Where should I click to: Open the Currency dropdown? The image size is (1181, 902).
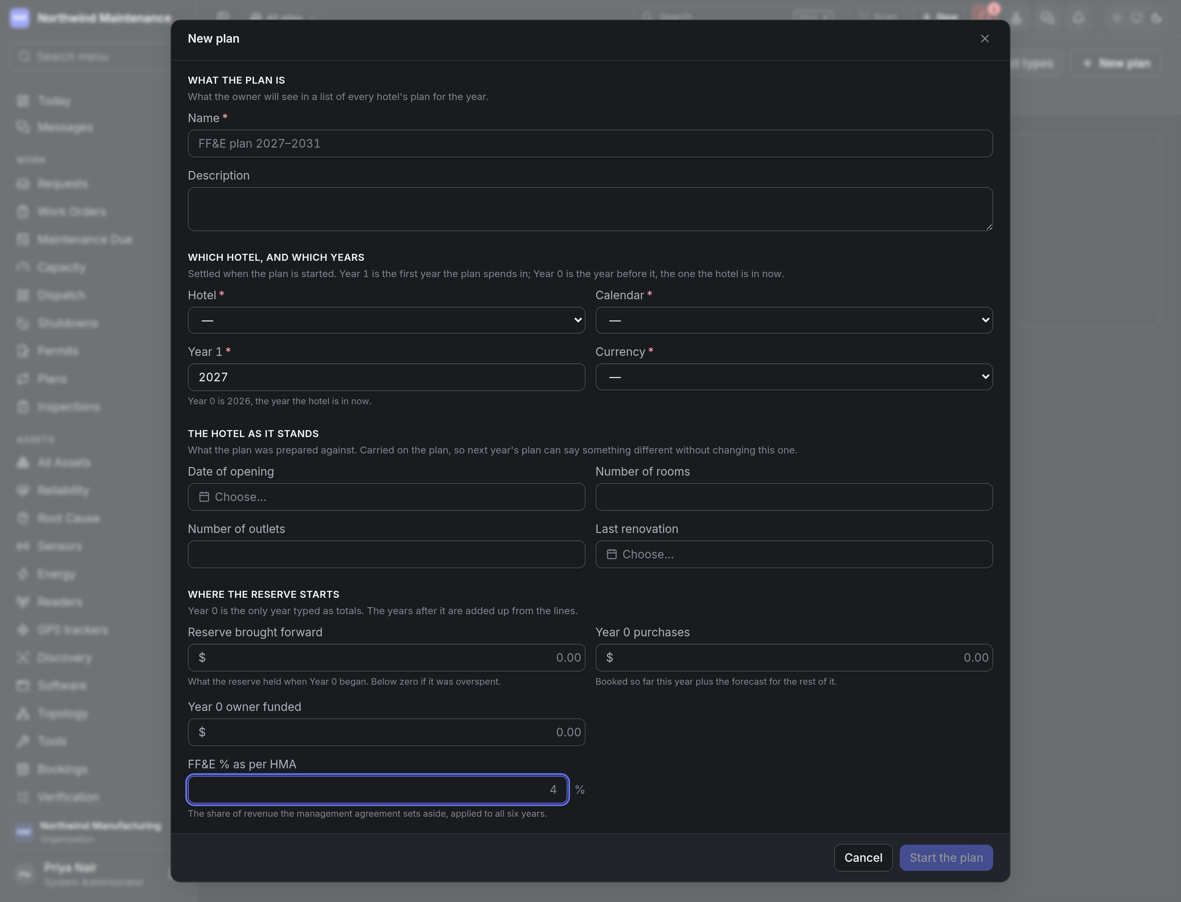point(794,377)
